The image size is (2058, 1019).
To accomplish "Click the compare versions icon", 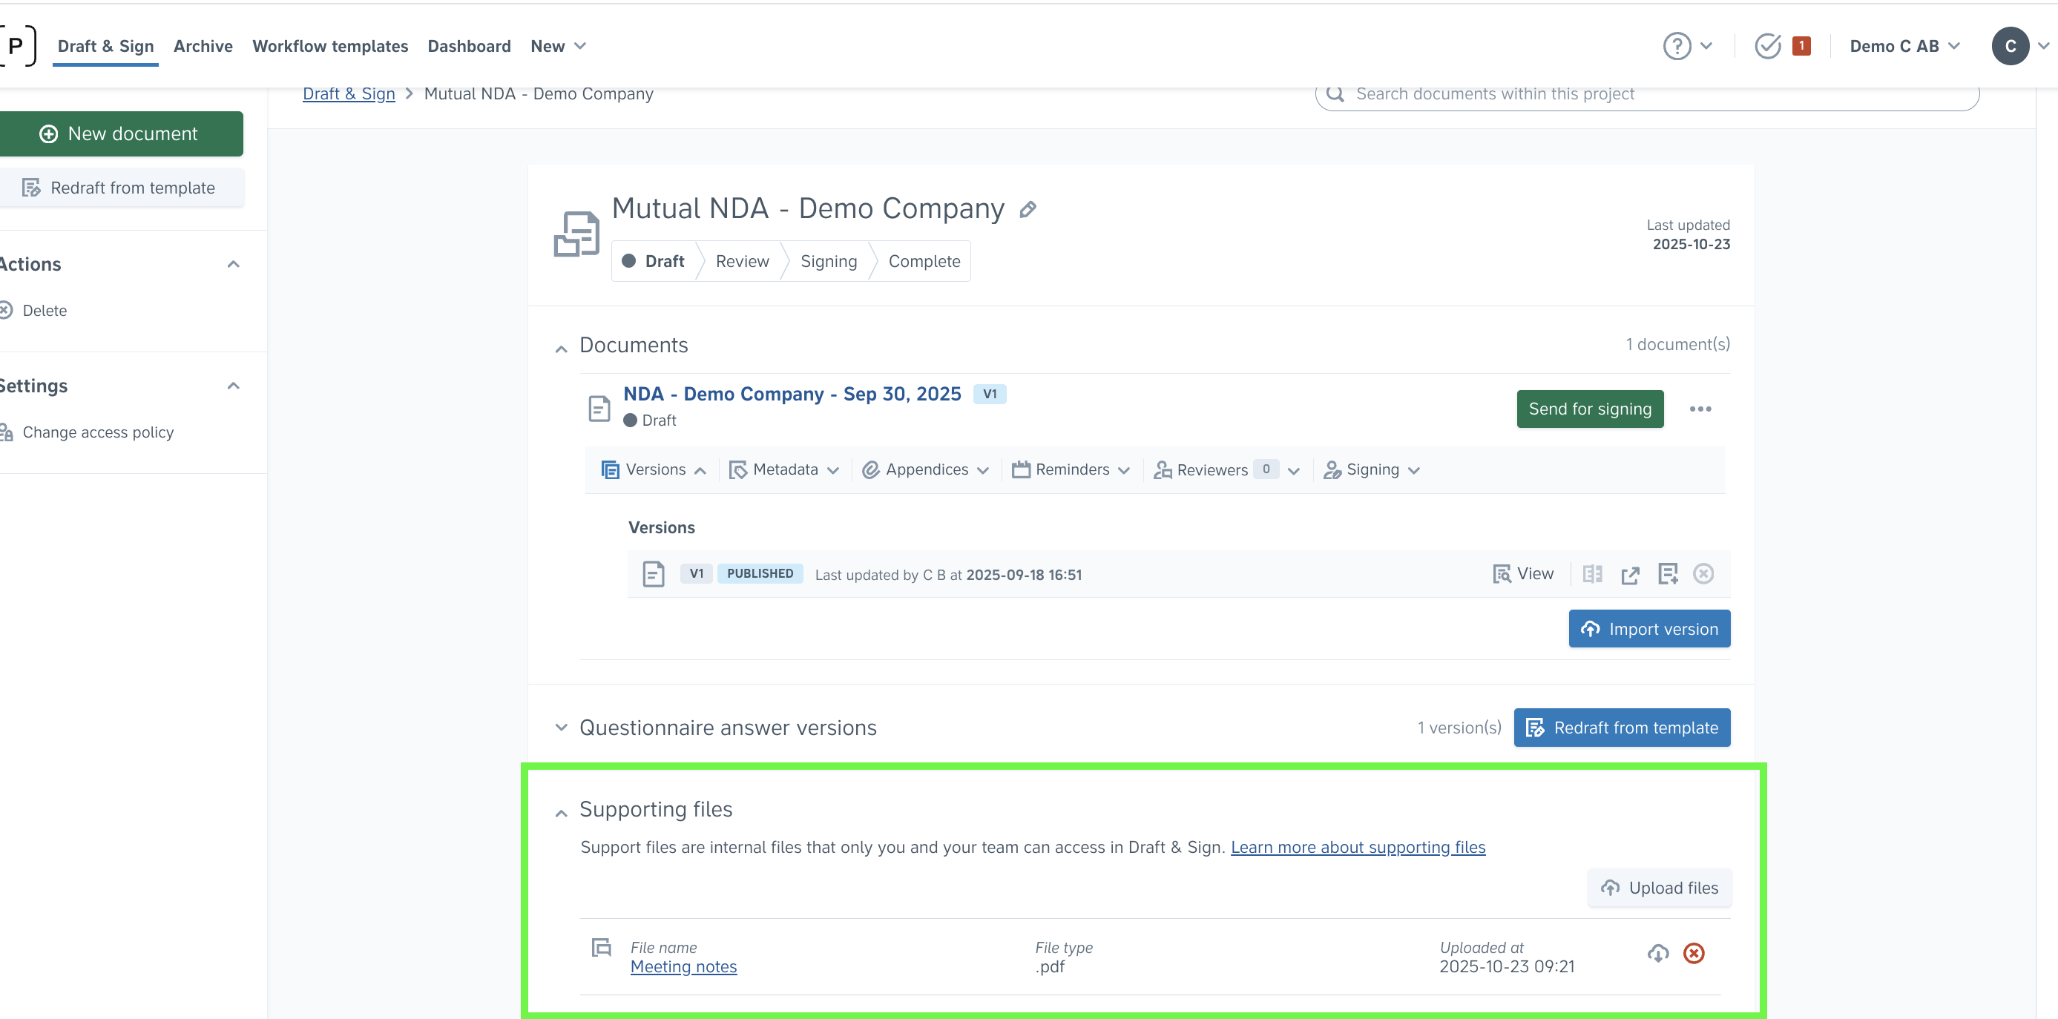I will pos(1592,574).
